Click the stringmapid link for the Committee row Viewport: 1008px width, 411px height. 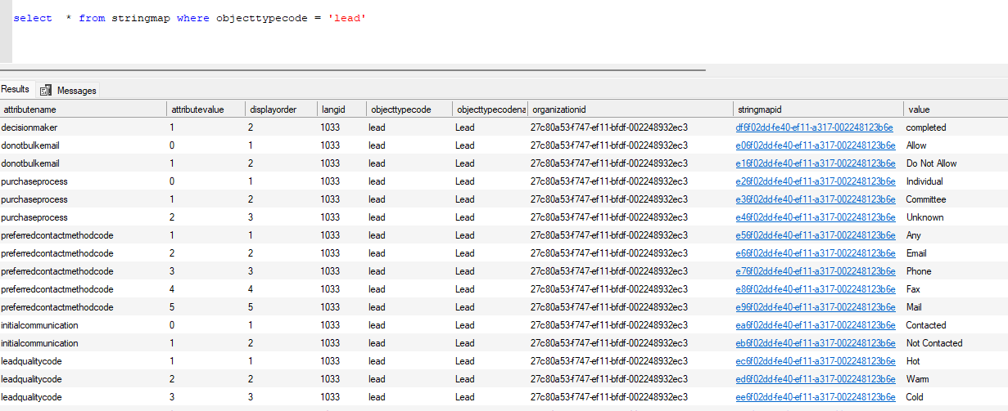click(814, 199)
